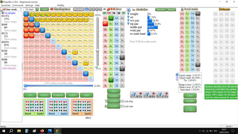Open the Commands menu

[18, 5]
